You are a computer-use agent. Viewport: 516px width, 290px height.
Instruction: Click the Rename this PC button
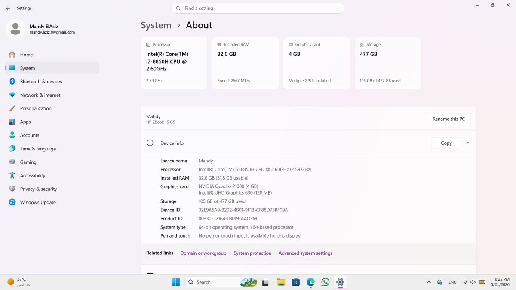448,119
